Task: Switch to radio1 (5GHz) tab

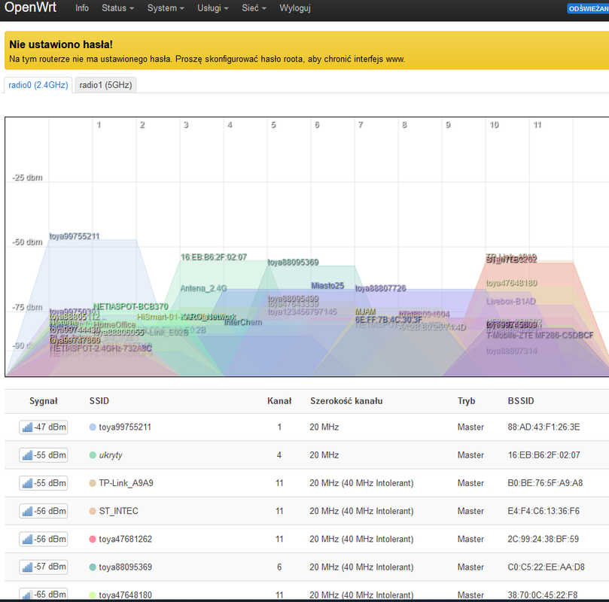Action: pyautogui.click(x=105, y=85)
